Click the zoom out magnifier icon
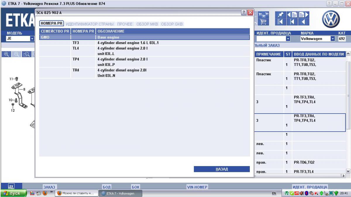 [17, 54]
